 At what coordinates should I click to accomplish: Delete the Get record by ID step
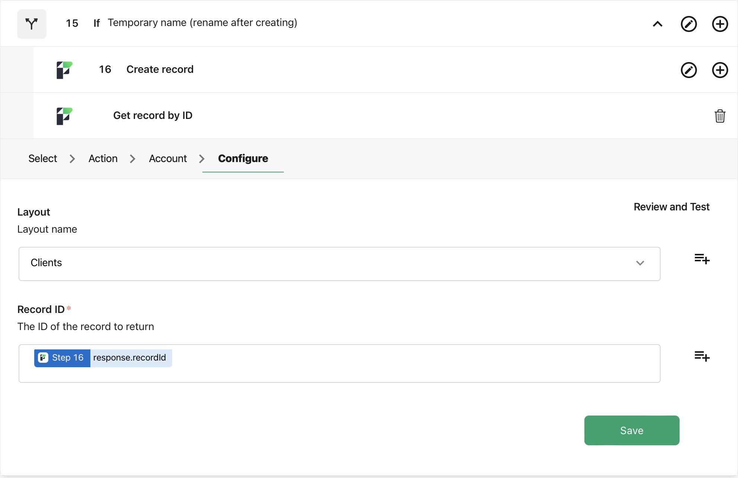coord(720,116)
